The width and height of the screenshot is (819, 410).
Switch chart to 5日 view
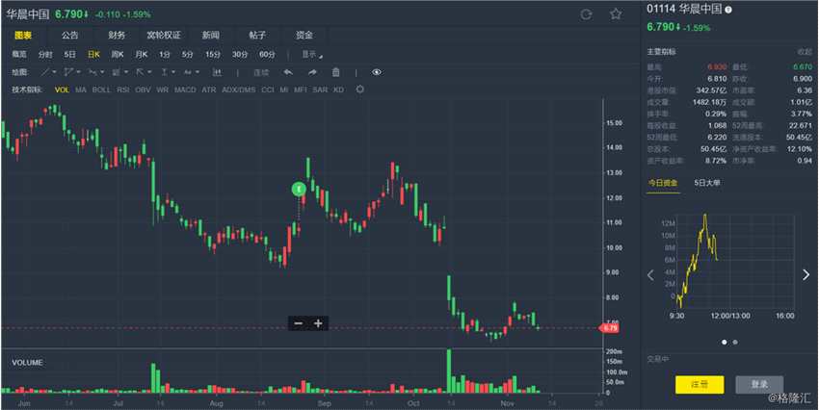tap(69, 54)
